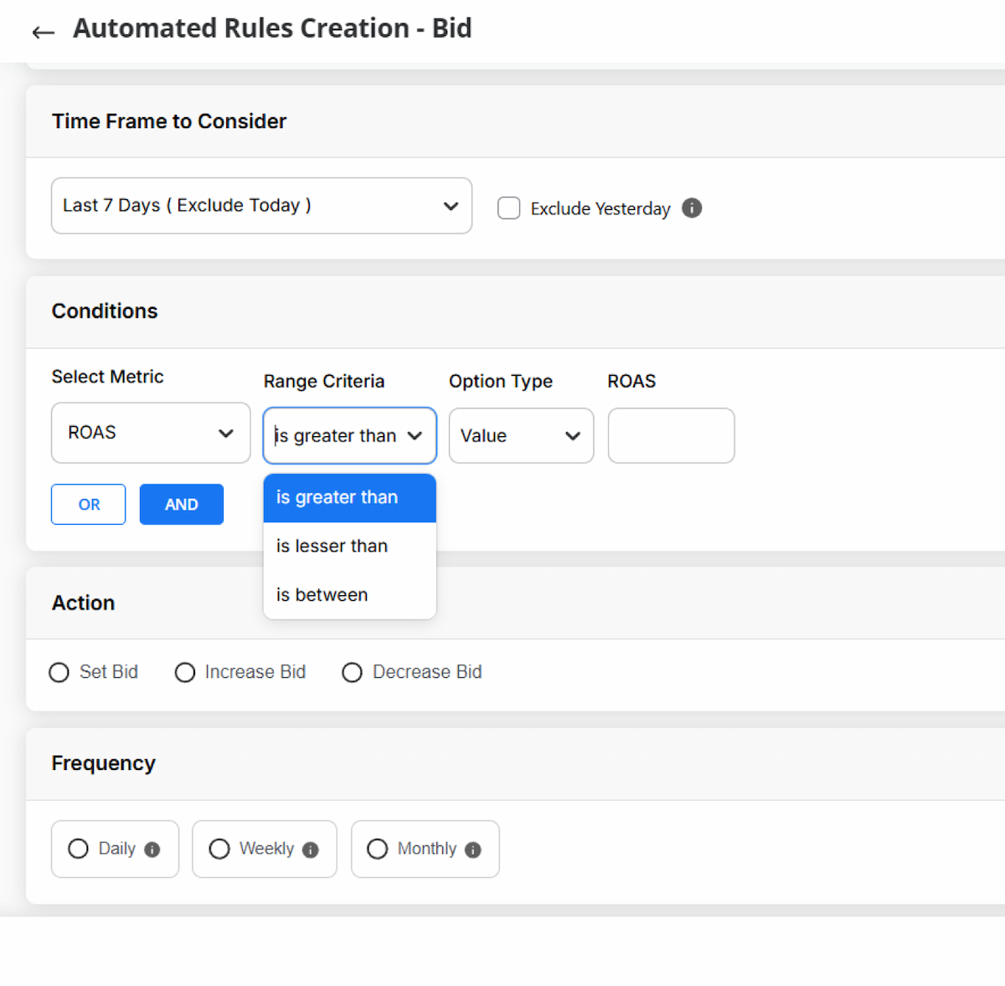Set frequency to Weekly
Image resolution: width=1005 pixels, height=986 pixels.
point(219,849)
